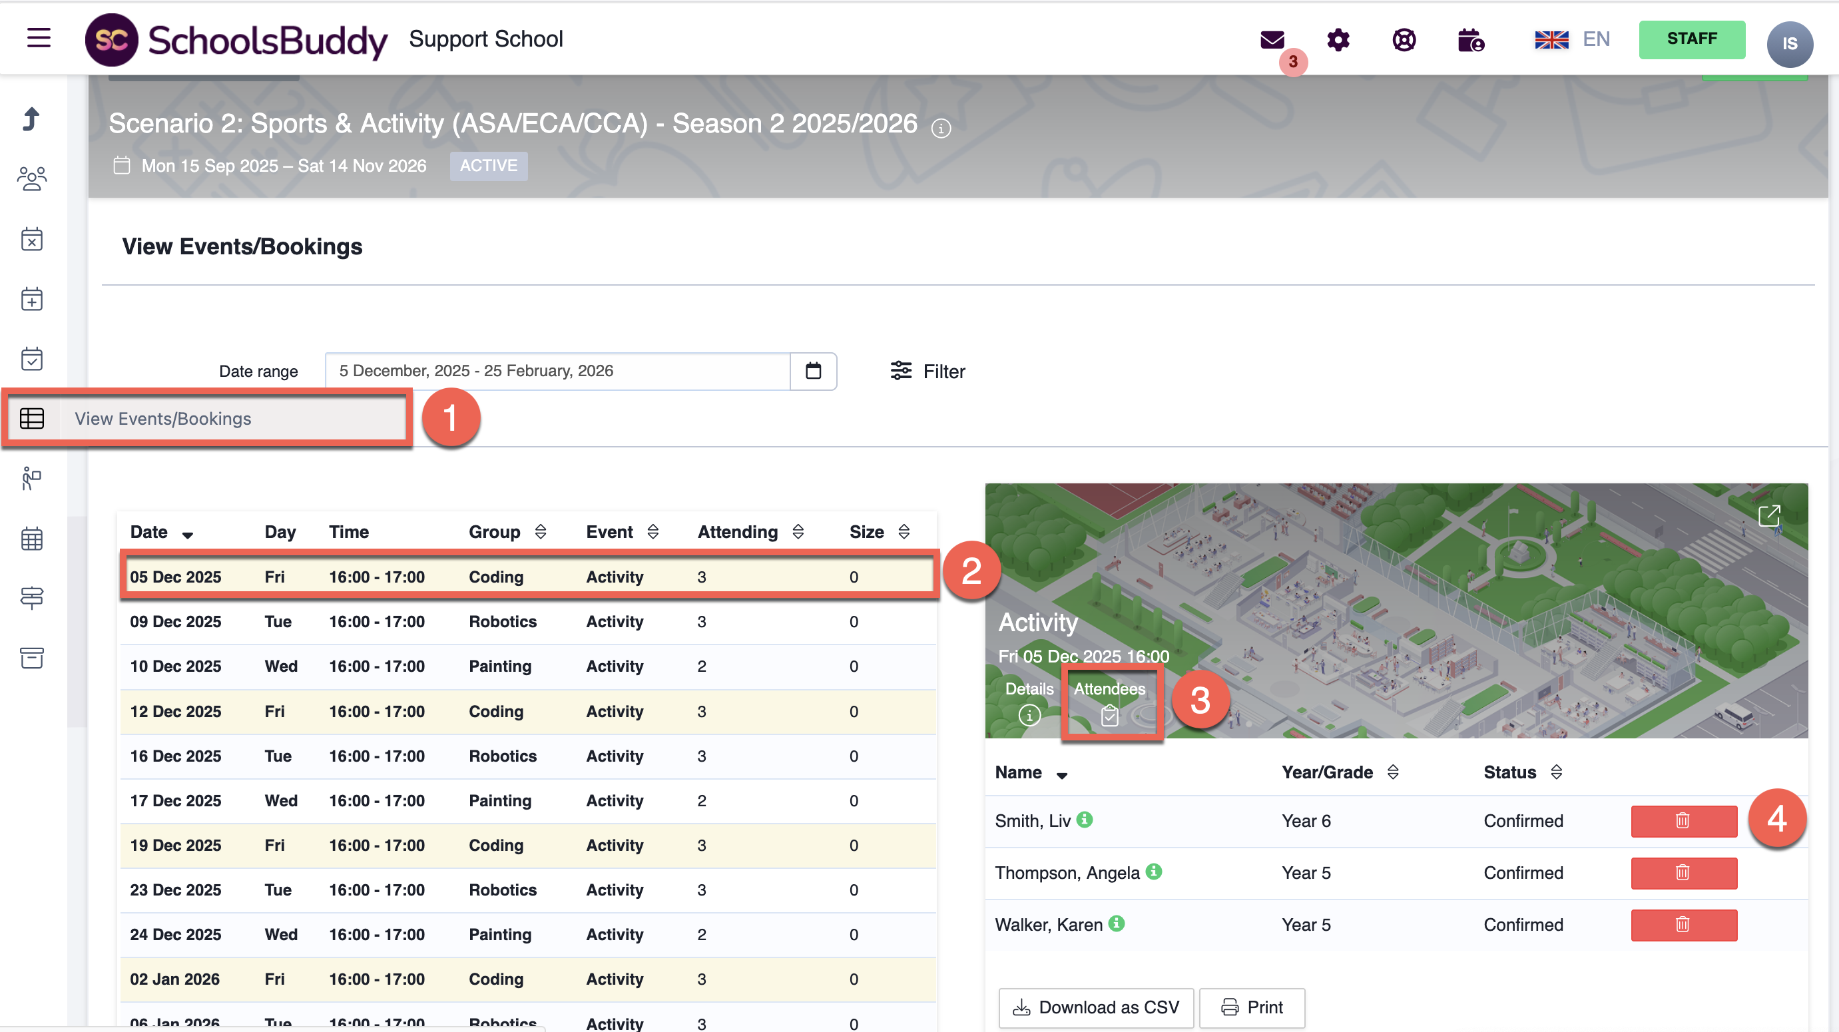Open the hamburger navigation menu
Screen dimensions: 1839x1032
(39, 38)
